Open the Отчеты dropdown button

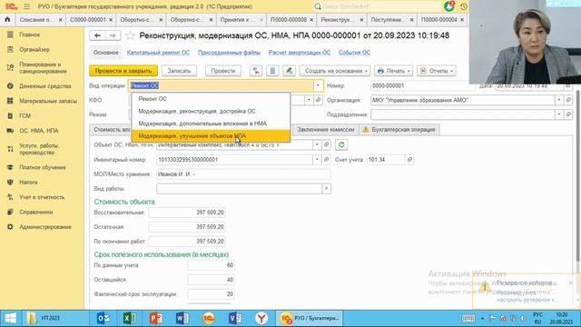coord(437,71)
